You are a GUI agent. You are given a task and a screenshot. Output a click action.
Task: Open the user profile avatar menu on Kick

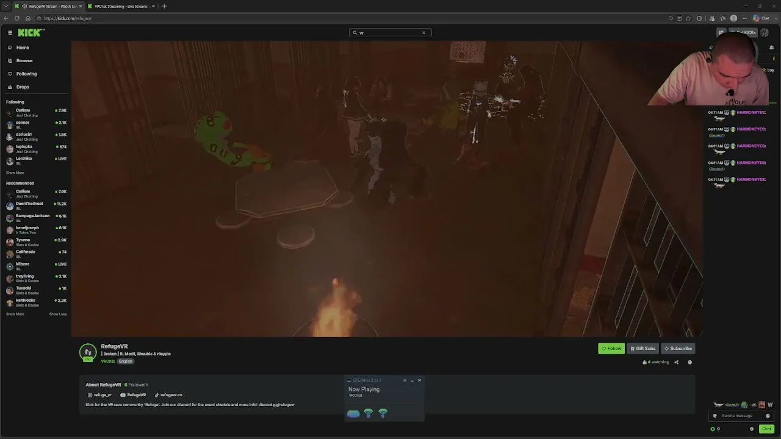tap(765, 33)
